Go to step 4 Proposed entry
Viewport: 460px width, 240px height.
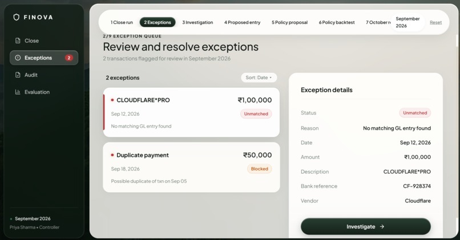(x=242, y=22)
